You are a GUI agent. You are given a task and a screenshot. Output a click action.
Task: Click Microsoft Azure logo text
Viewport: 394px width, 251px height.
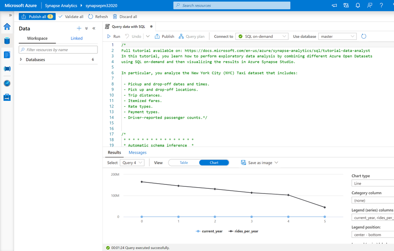pos(21,6)
